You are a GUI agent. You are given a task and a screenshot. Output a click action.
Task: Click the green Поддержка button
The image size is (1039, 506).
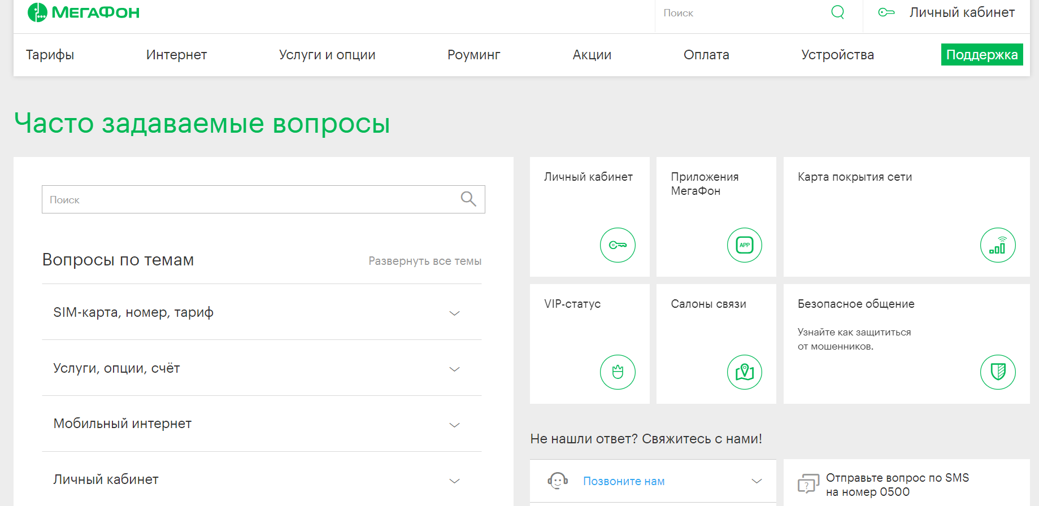982,55
